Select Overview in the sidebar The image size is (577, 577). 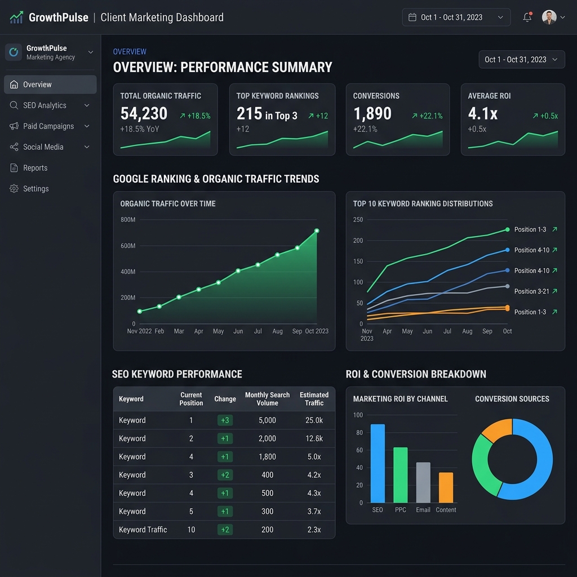point(50,85)
